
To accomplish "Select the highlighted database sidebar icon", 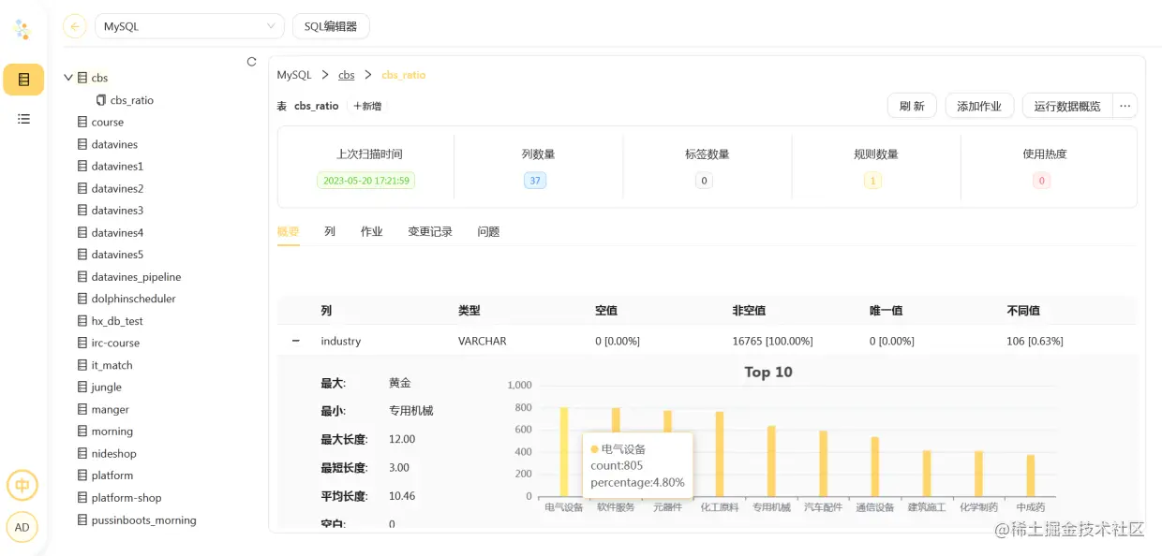I will pos(23,80).
